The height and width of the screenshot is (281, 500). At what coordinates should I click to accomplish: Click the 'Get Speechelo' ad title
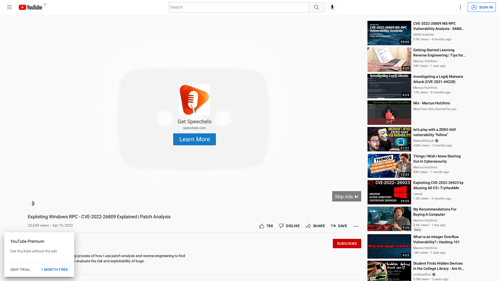click(195, 122)
